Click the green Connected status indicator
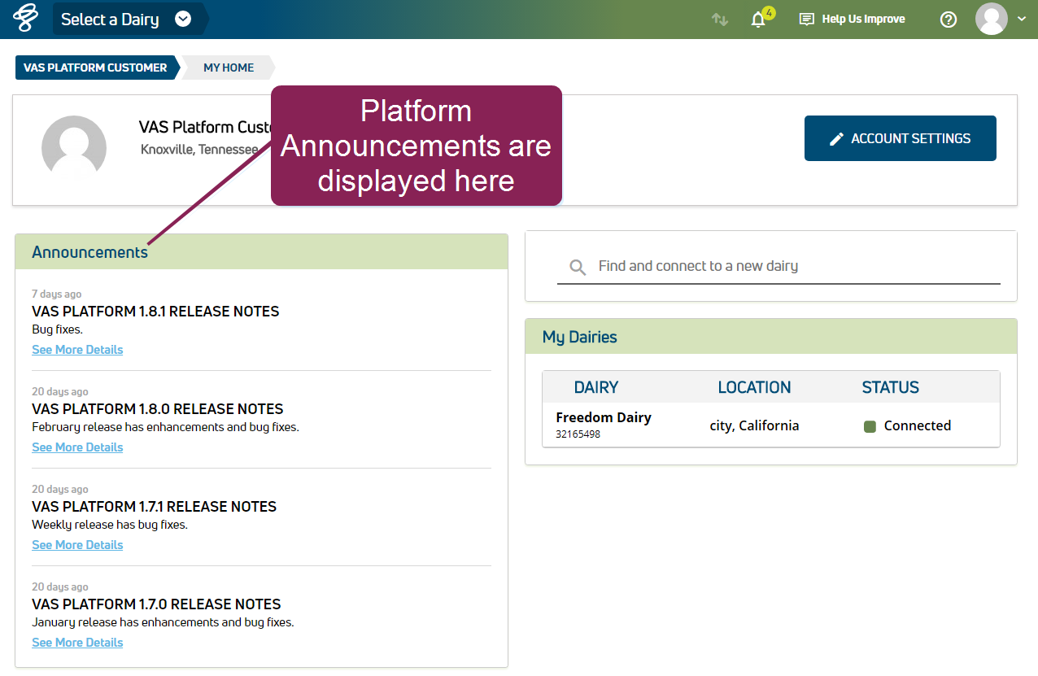The width and height of the screenshot is (1038, 676). 870,426
